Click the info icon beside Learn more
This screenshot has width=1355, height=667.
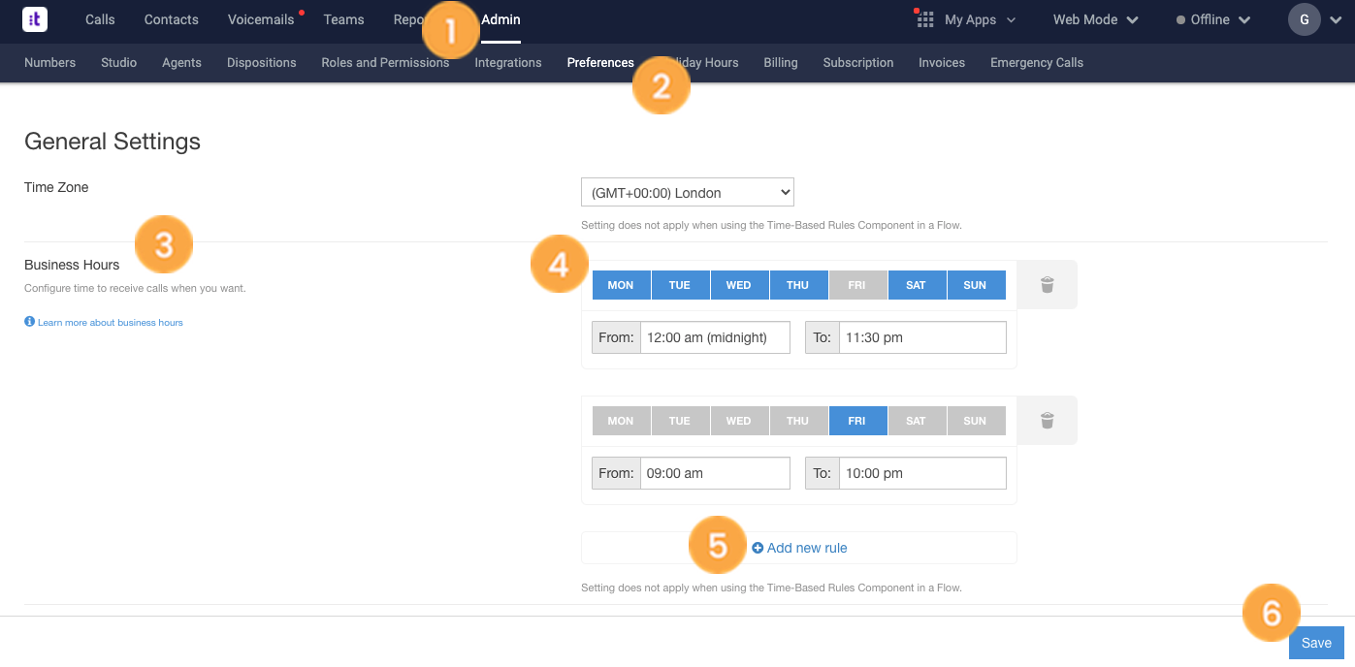coord(29,322)
